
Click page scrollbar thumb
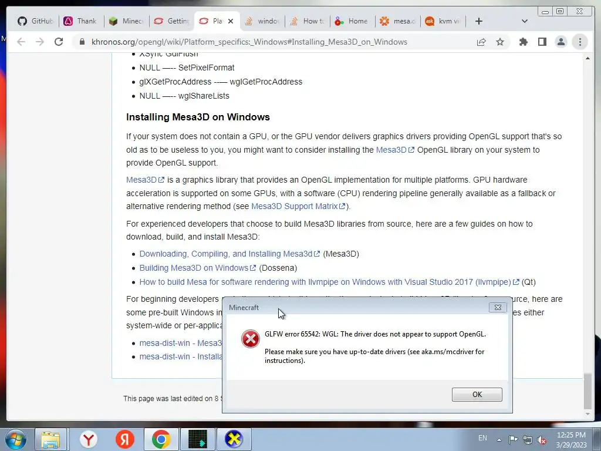click(x=588, y=391)
